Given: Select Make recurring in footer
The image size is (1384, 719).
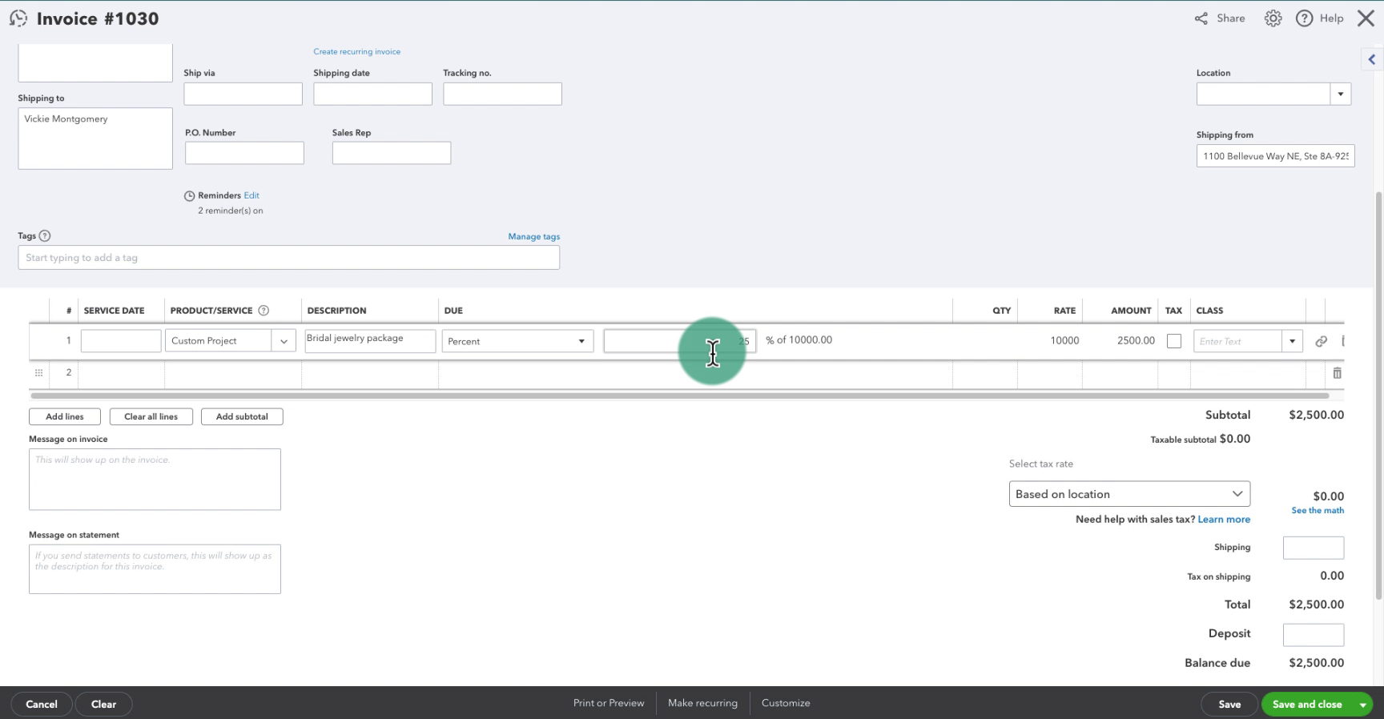Looking at the screenshot, I should coord(702,703).
